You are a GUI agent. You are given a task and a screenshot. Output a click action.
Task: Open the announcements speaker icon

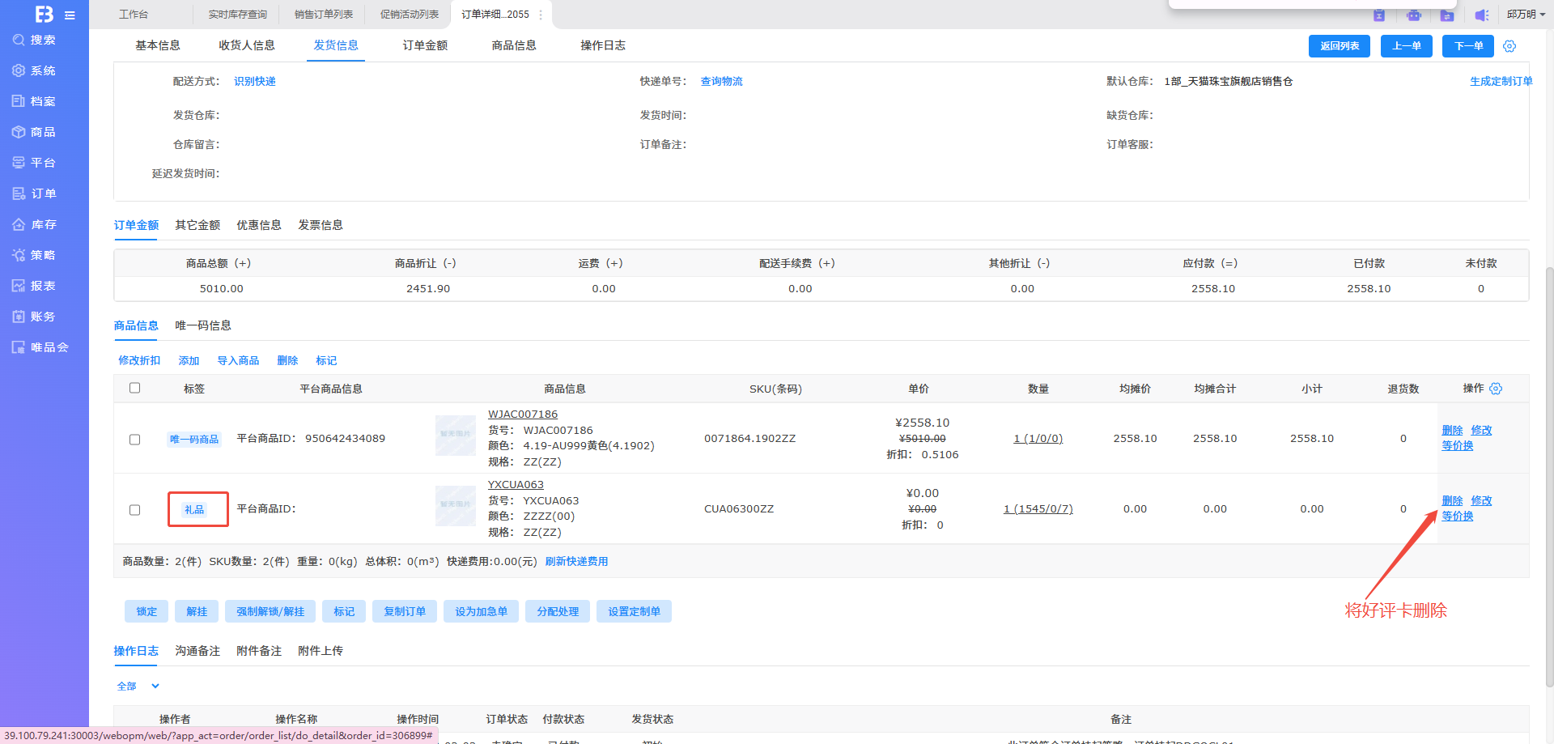pos(1481,15)
